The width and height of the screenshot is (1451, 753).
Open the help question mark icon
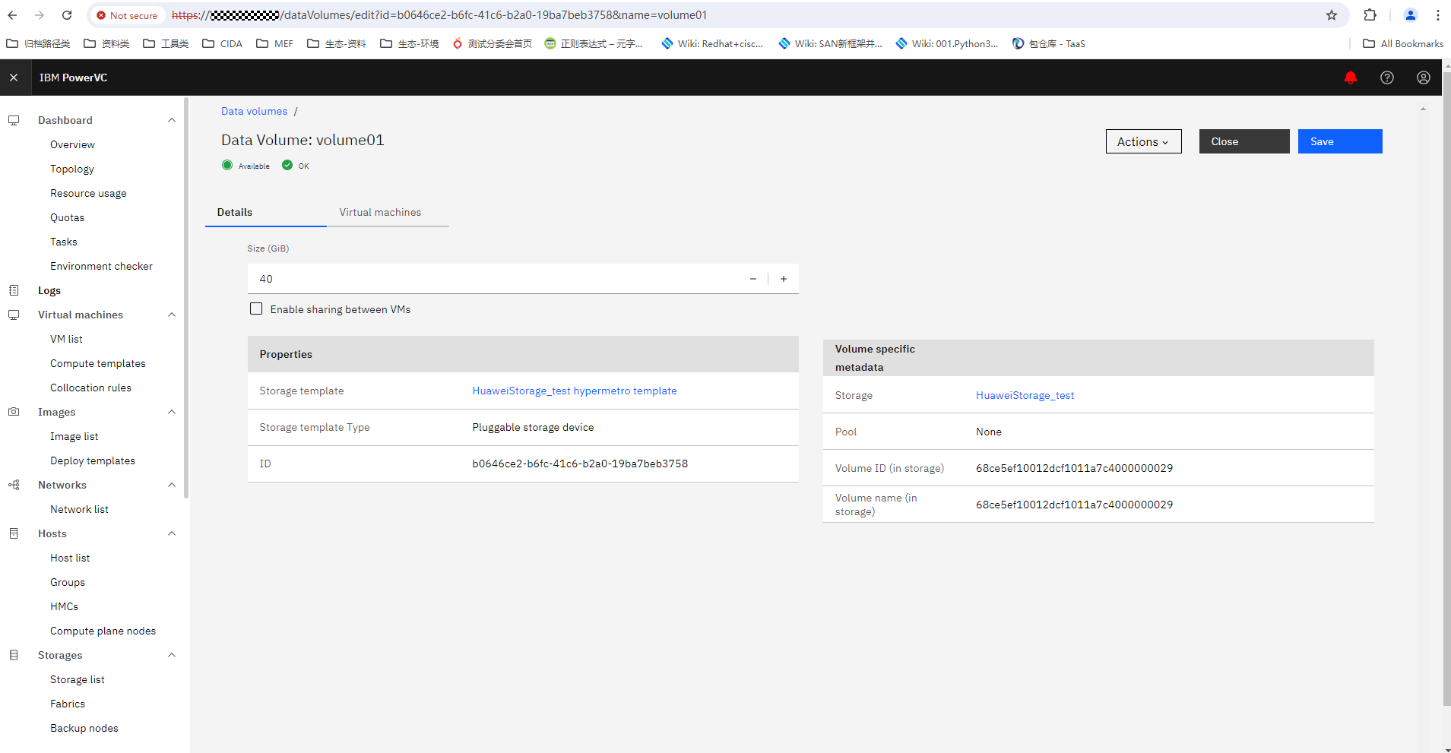coord(1387,78)
